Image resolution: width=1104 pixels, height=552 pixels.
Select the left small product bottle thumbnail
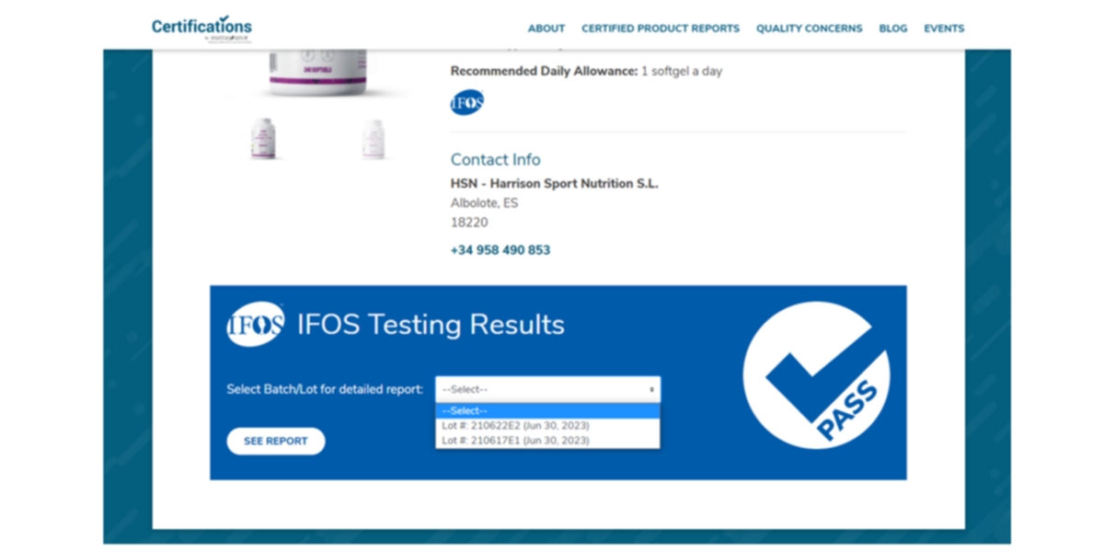263,139
